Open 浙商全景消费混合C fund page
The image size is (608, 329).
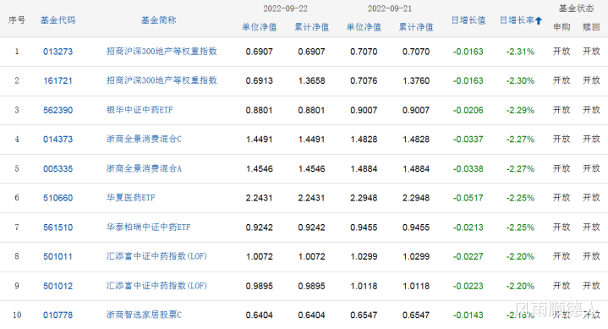click(145, 140)
